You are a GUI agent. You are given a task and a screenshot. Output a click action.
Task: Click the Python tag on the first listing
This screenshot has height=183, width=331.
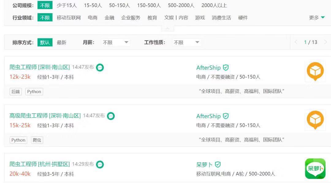click(x=34, y=91)
